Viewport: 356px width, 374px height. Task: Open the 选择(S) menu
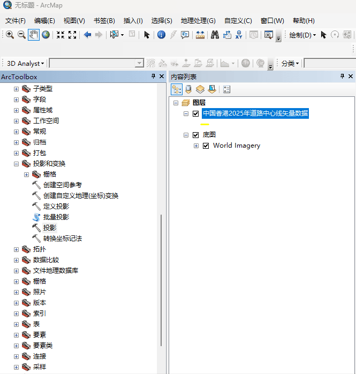(162, 21)
